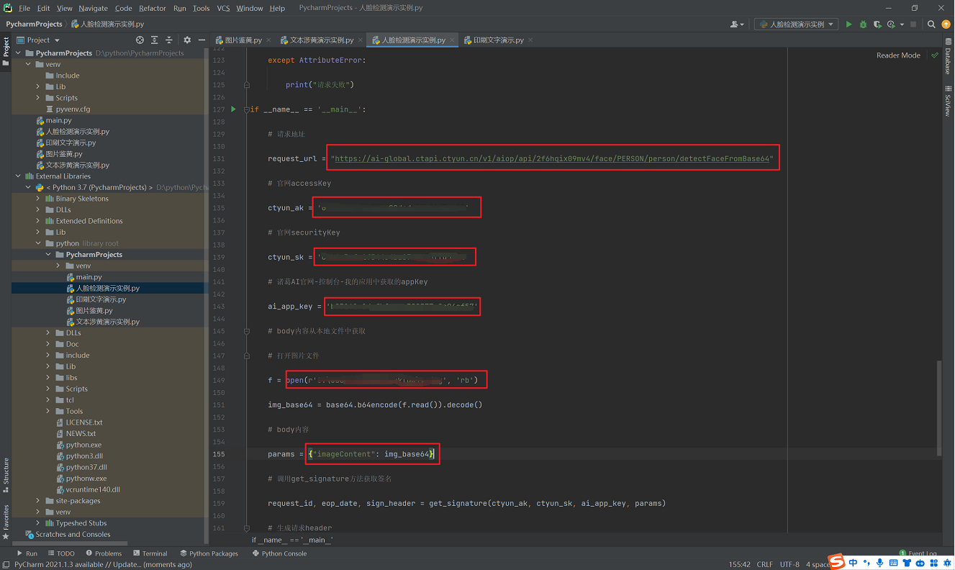This screenshot has width=955, height=570.
Task: Open the TODO tool window
Action: coord(61,553)
